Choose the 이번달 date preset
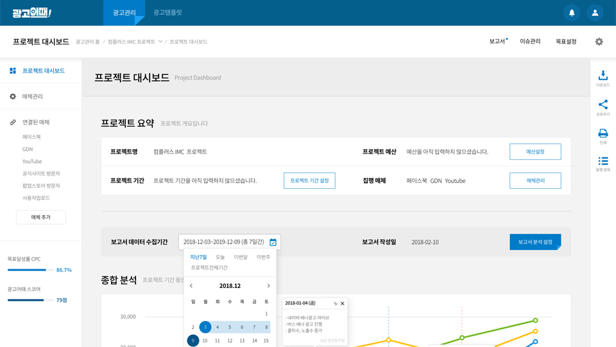 point(241,257)
